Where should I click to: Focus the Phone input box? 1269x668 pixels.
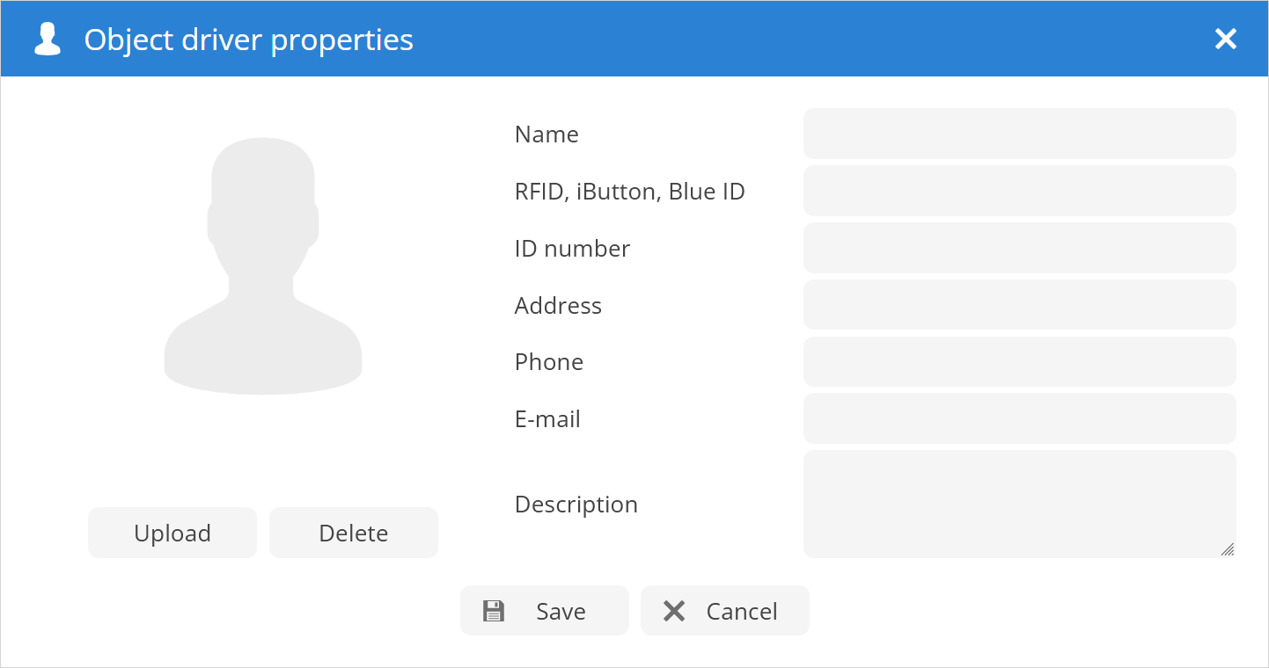(x=1019, y=361)
